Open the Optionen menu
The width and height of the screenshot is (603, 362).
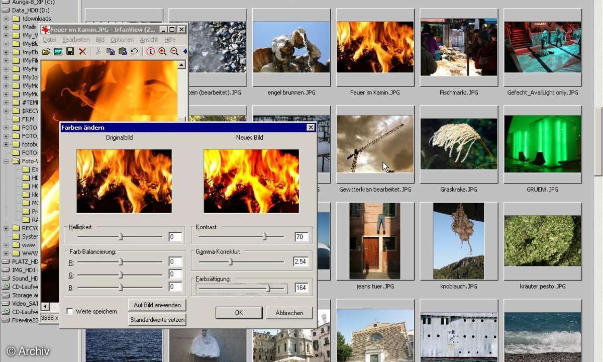pos(122,40)
